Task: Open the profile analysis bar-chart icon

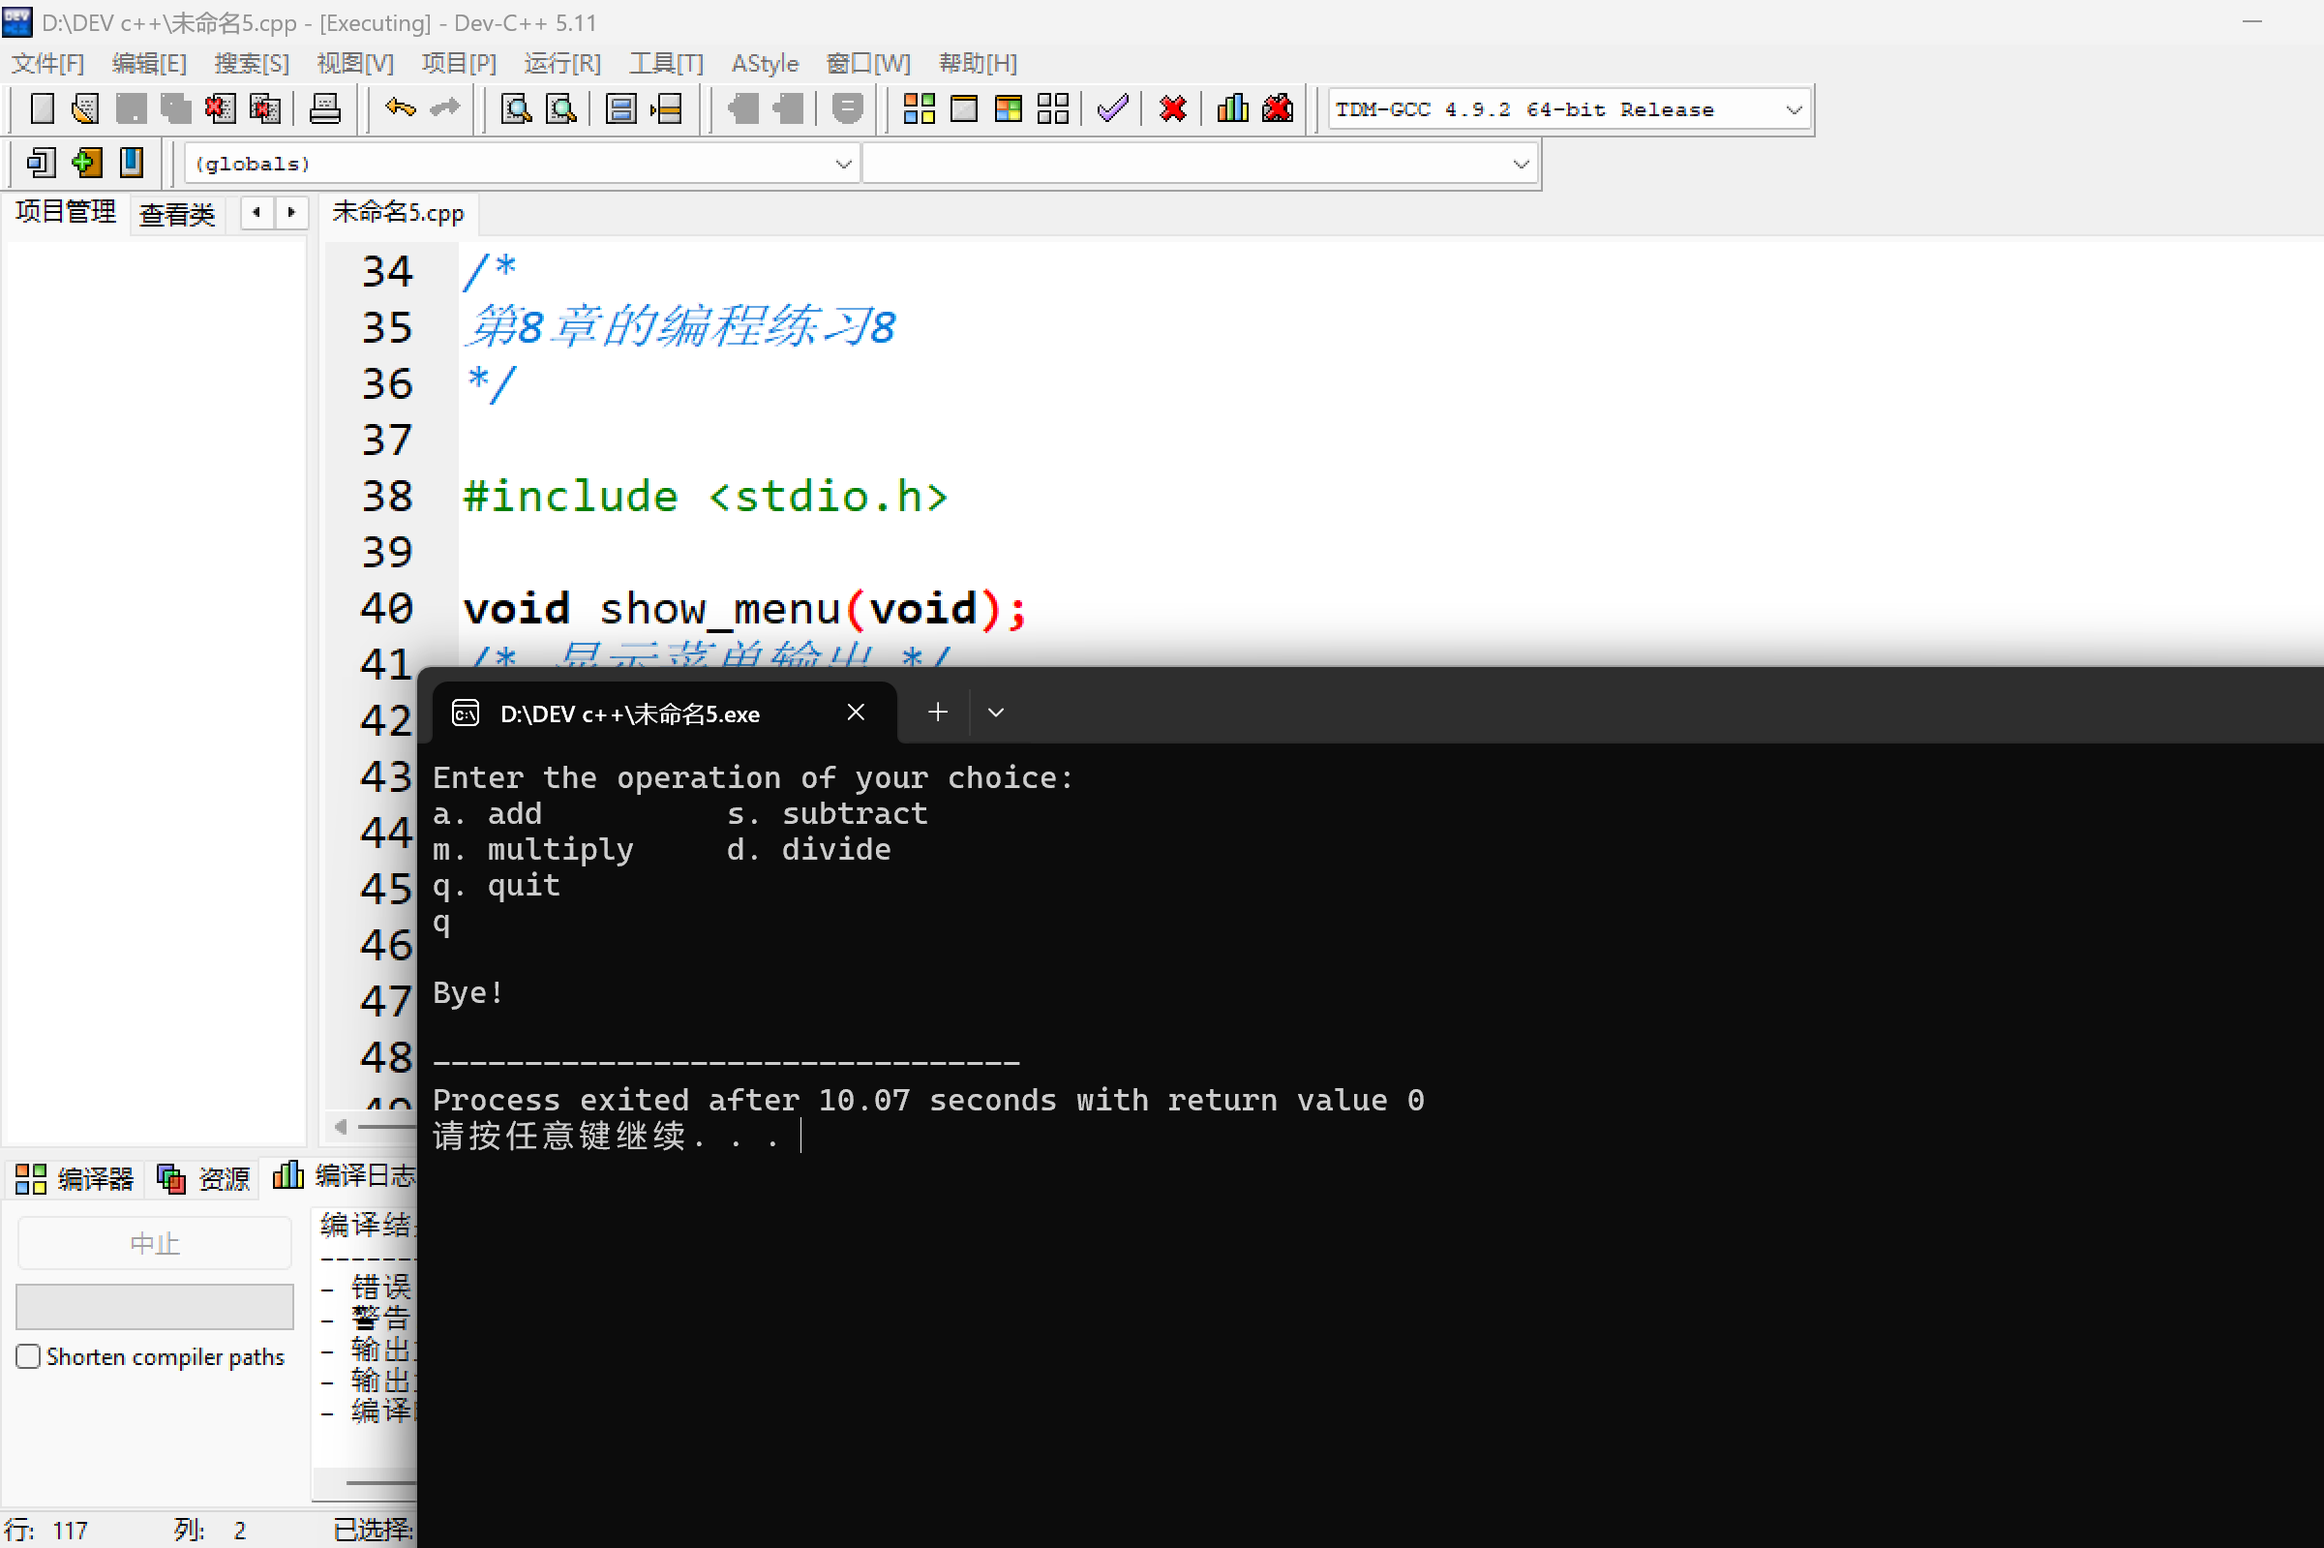Action: click(x=1231, y=108)
